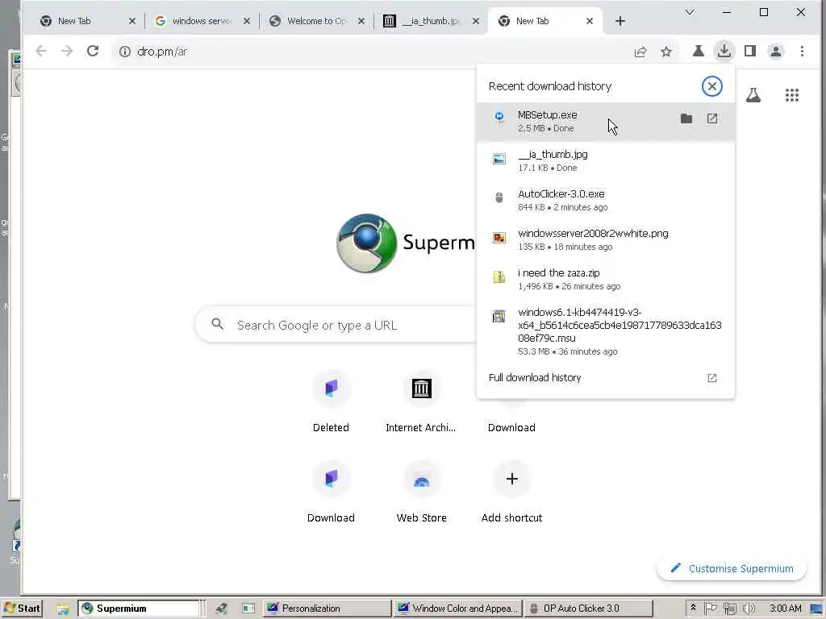Show MBSetup.exe in its folder

tap(686, 119)
